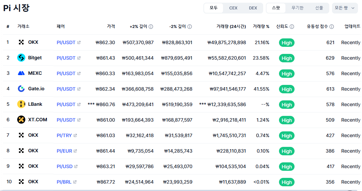Click the 41.55% volume share
Image resolution: width=362 pixels, height=191 pixels.
[261, 89]
